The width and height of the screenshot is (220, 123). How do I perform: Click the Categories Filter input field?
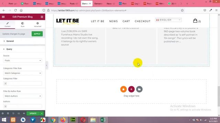click(22, 83)
